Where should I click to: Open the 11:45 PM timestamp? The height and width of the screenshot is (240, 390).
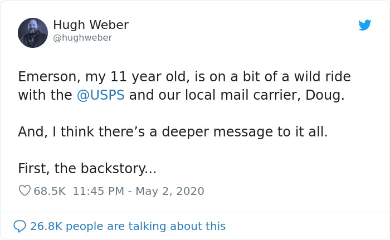point(98,191)
